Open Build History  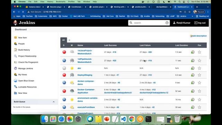[x=24, y=50]
